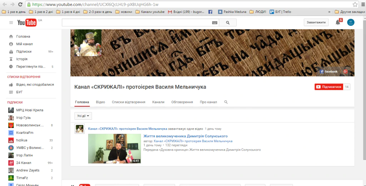Click the search magnifier button
The height and width of the screenshot is (186, 366).
[x=227, y=22]
